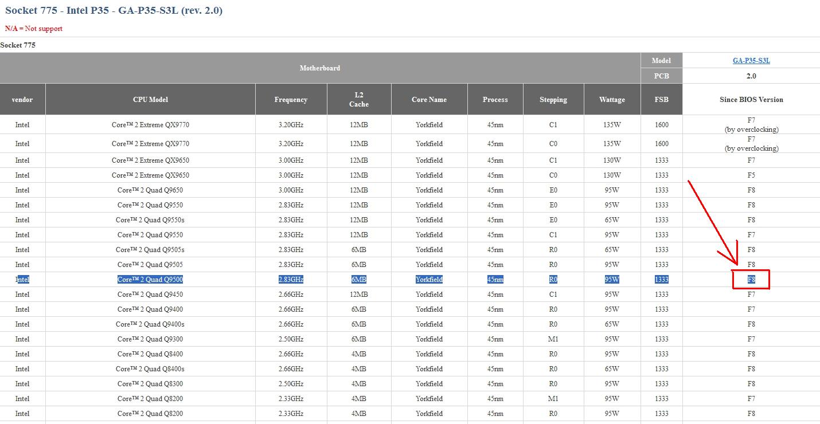Click highlighted 'Core 2 Quad Q9500' cell
820x424 pixels.
(x=150, y=280)
